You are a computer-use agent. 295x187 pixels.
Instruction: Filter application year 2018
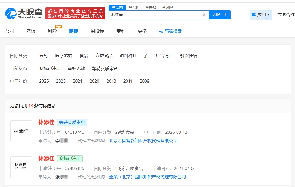(111, 81)
